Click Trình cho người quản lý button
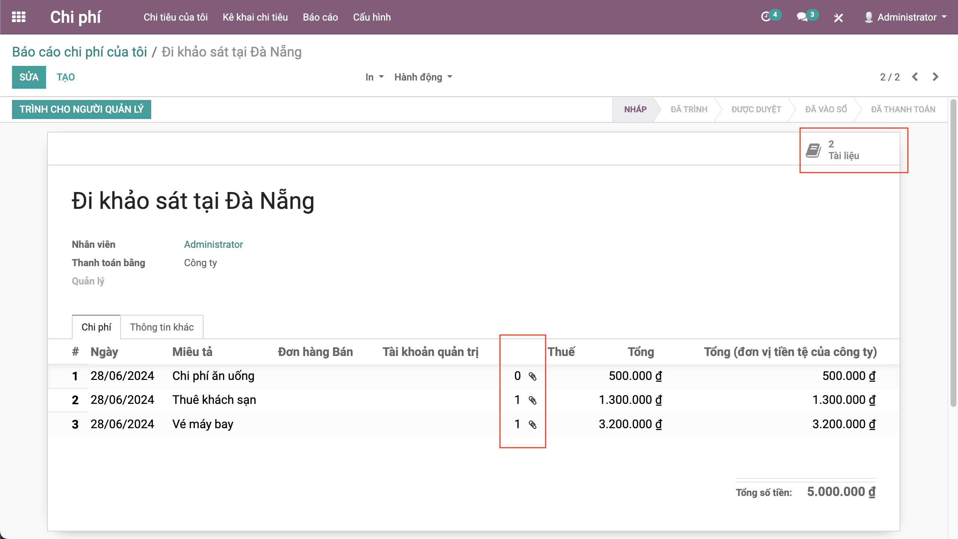 pyautogui.click(x=82, y=109)
